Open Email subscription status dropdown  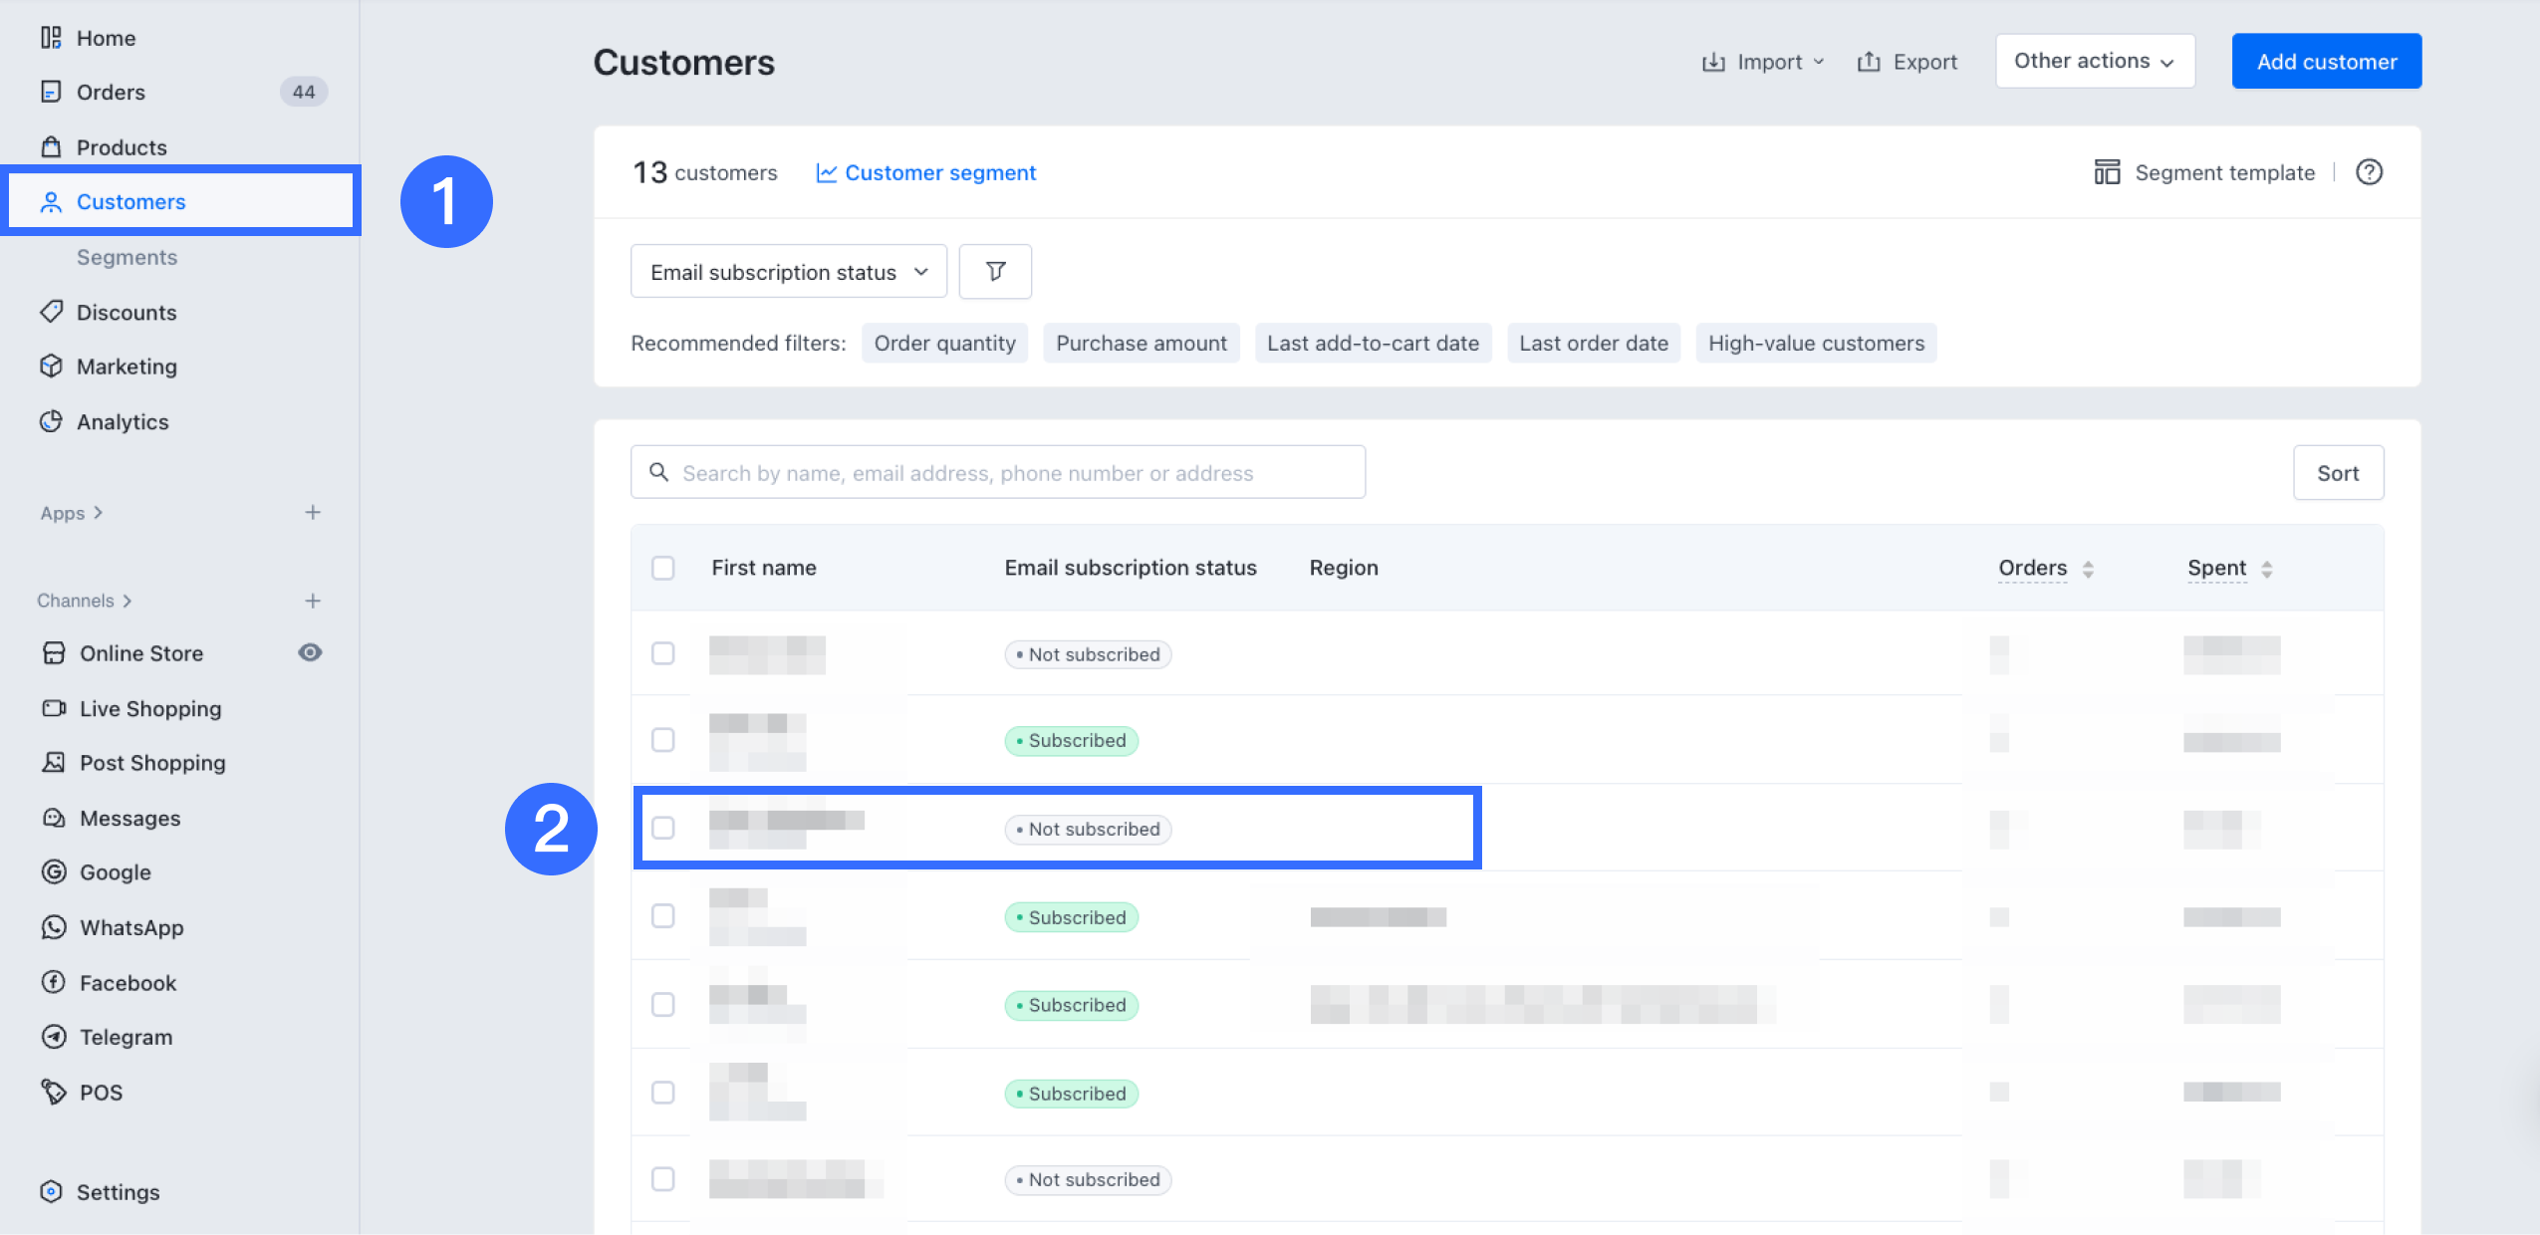(x=788, y=272)
